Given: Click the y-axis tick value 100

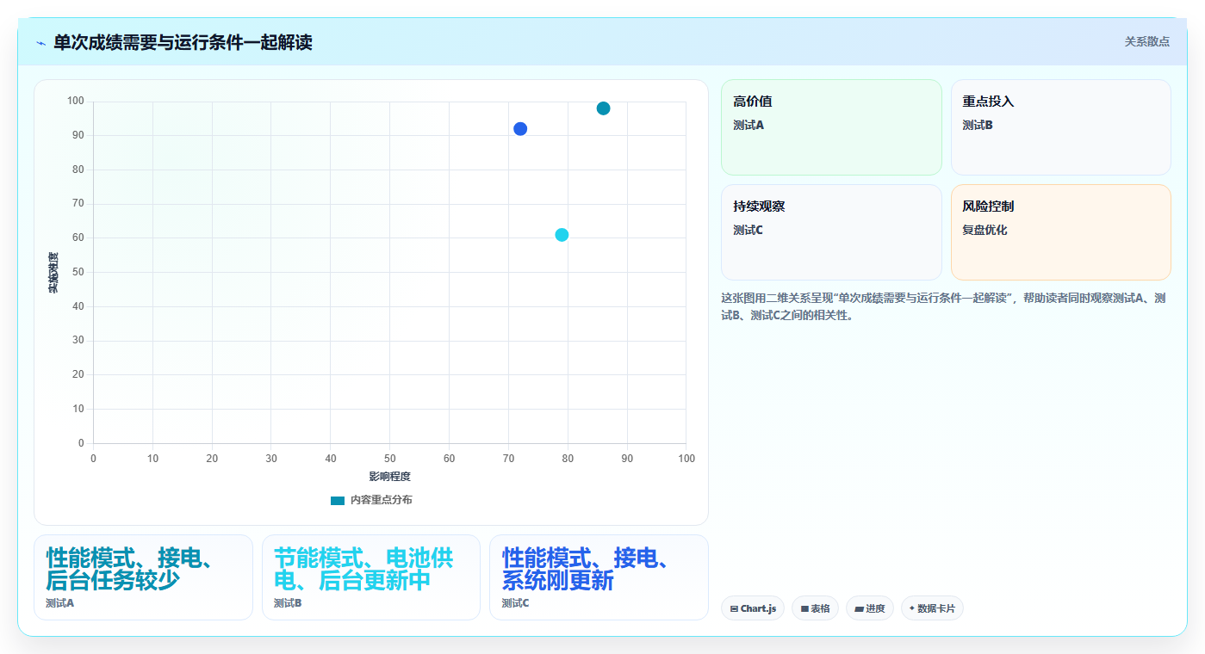Looking at the screenshot, I should [x=76, y=102].
